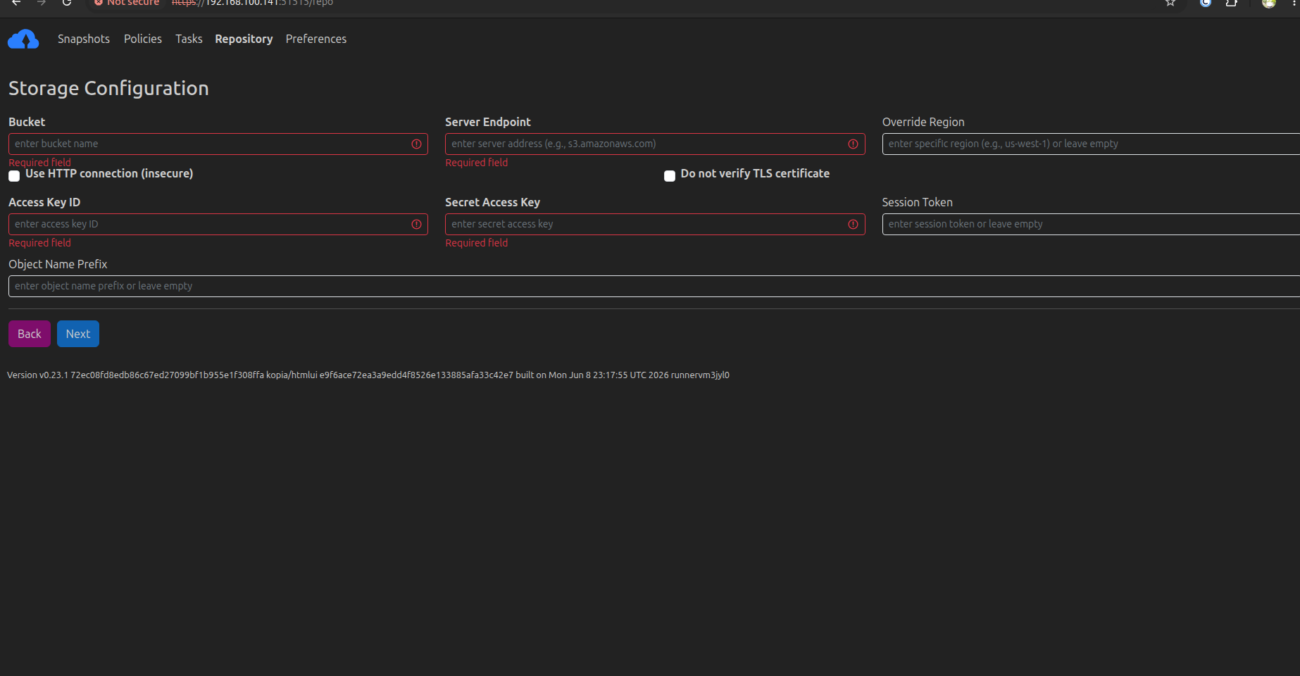Click the Kopia cloud logo icon

coord(23,39)
